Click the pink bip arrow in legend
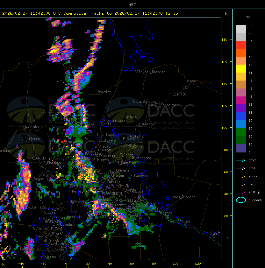 (241, 184)
